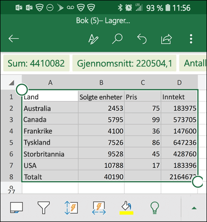Tap the back arrow in the header

click(x=14, y=39)
